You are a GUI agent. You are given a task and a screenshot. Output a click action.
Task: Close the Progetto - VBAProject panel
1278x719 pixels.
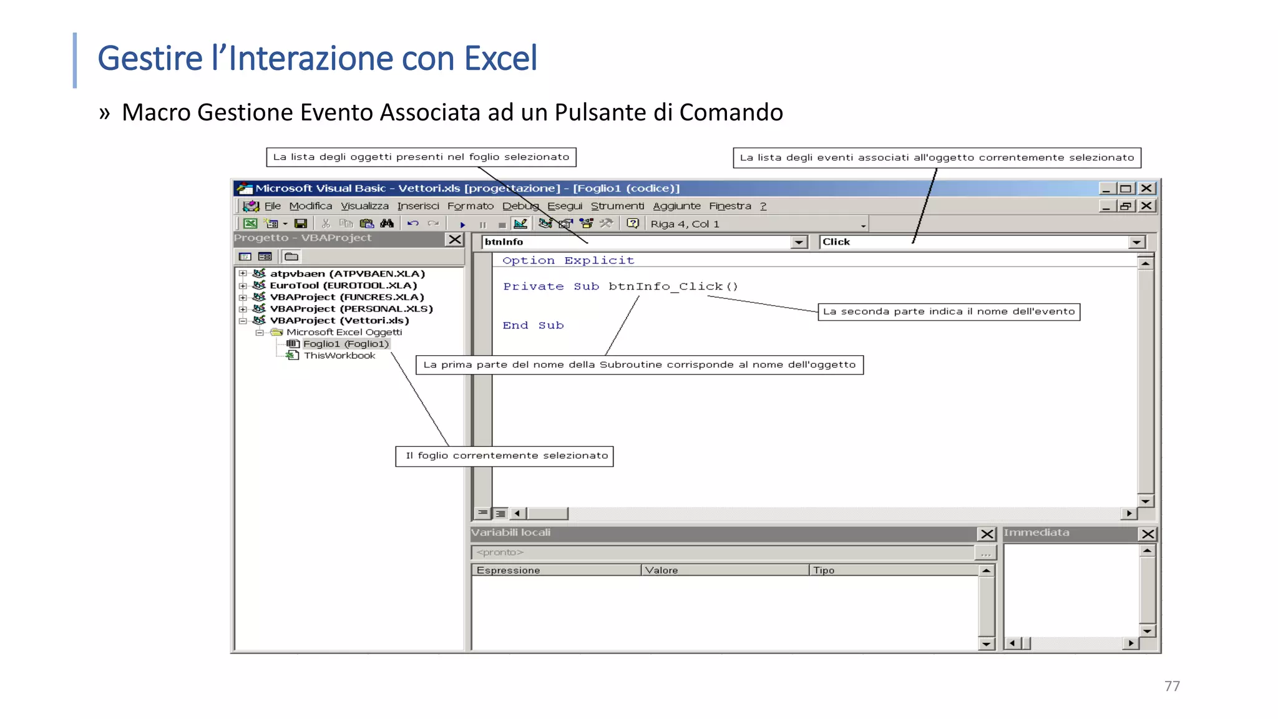click(x=455, y=240)
